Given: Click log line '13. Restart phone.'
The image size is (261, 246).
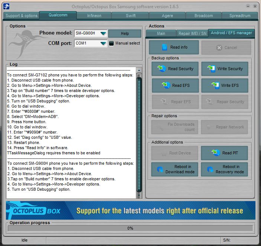Looking at the screenshot, I should click(23, 142).
